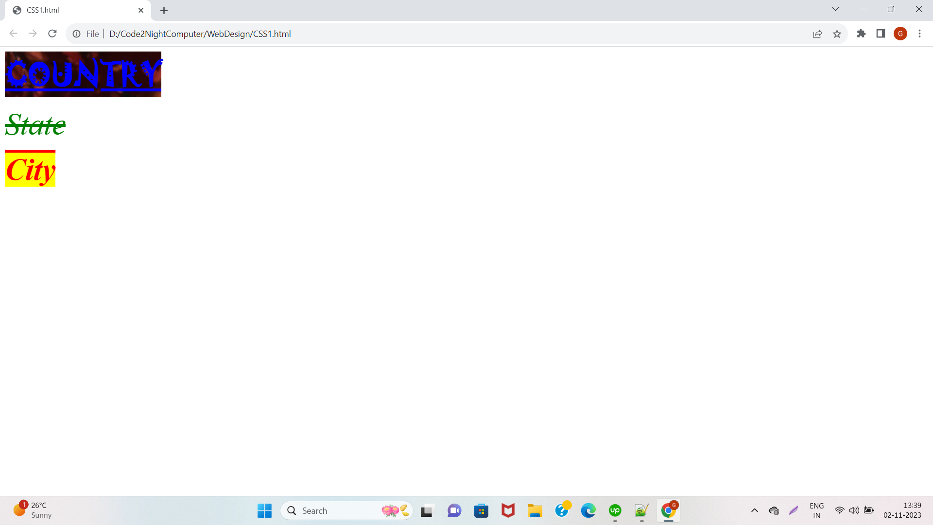Open McAfee from the taskbar
This screenshot has width=933, height=525.
[508, 511]
